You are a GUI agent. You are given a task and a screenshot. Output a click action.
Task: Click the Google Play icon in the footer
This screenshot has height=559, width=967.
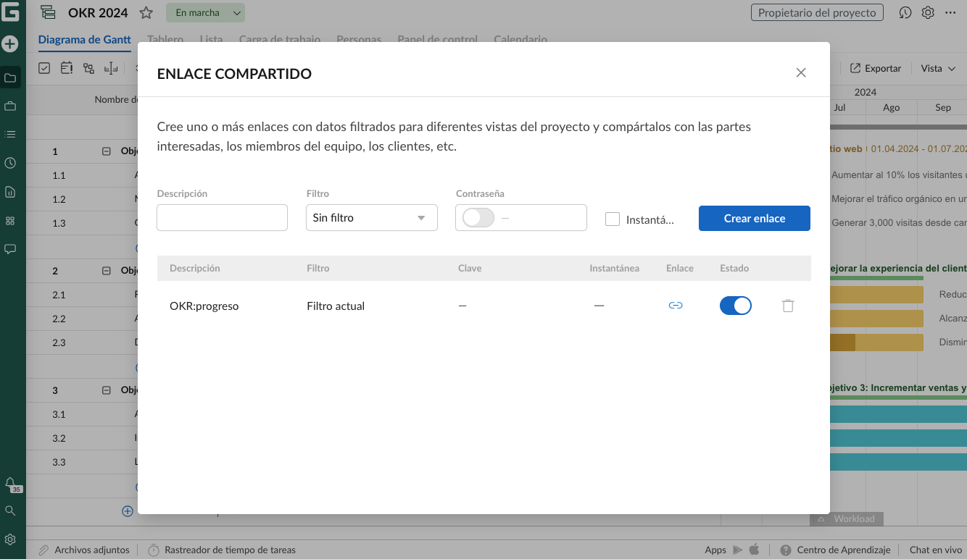(x=738, y=550)
